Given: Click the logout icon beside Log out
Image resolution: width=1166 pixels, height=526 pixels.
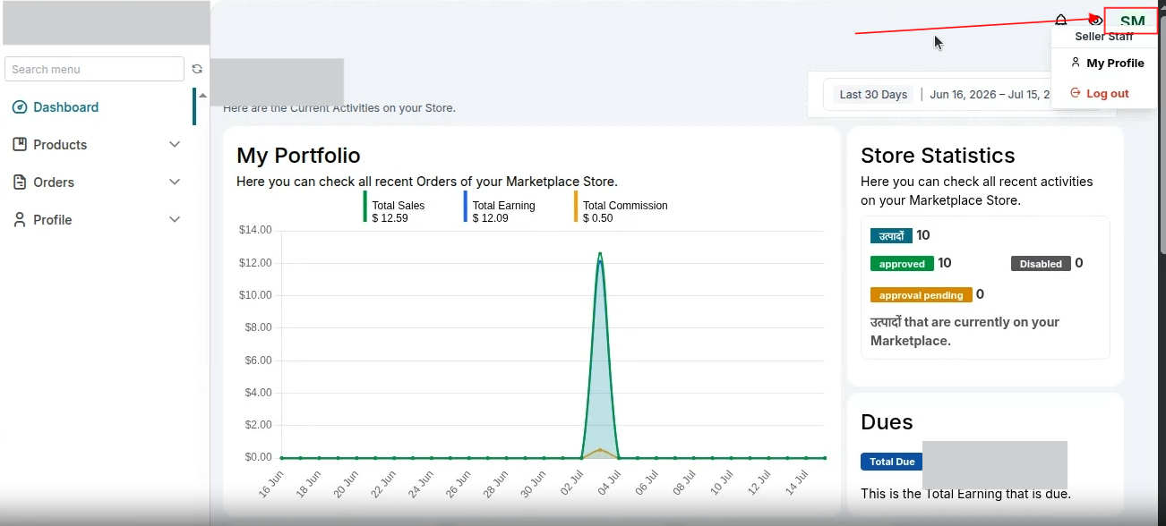Looking at the screenshot, I should coord(1076,93).
